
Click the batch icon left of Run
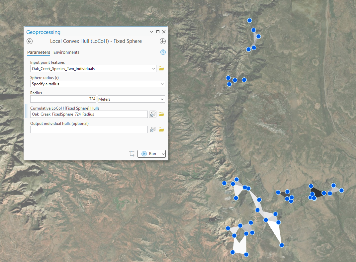[132, 154]
